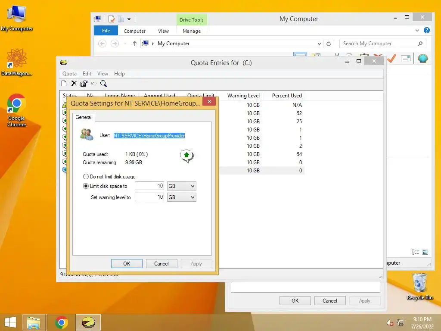The image size is (441, 331).
Task: Click the network tray icon
Action: pos(400,322)
